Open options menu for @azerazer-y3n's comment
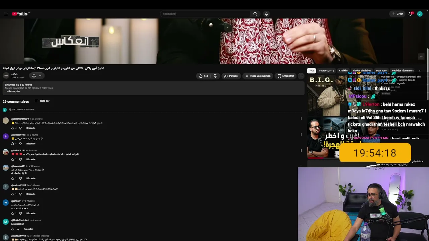 301,135
